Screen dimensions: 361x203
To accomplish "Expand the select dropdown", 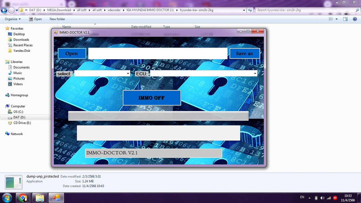I will pos(128,74).
